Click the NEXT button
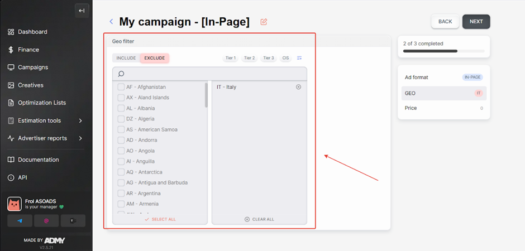The width and height of the screenshot is (525, 251). tap(476, 22)
